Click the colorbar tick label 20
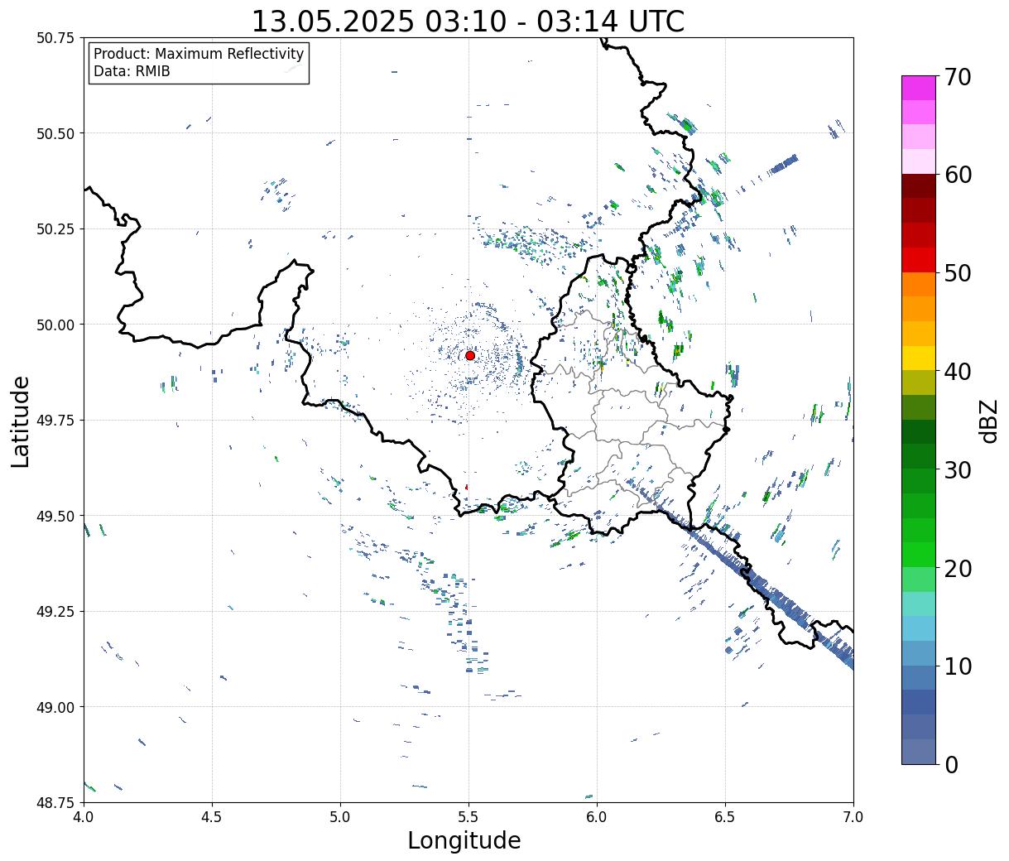 pyautogui.click(x=958, y=568)
